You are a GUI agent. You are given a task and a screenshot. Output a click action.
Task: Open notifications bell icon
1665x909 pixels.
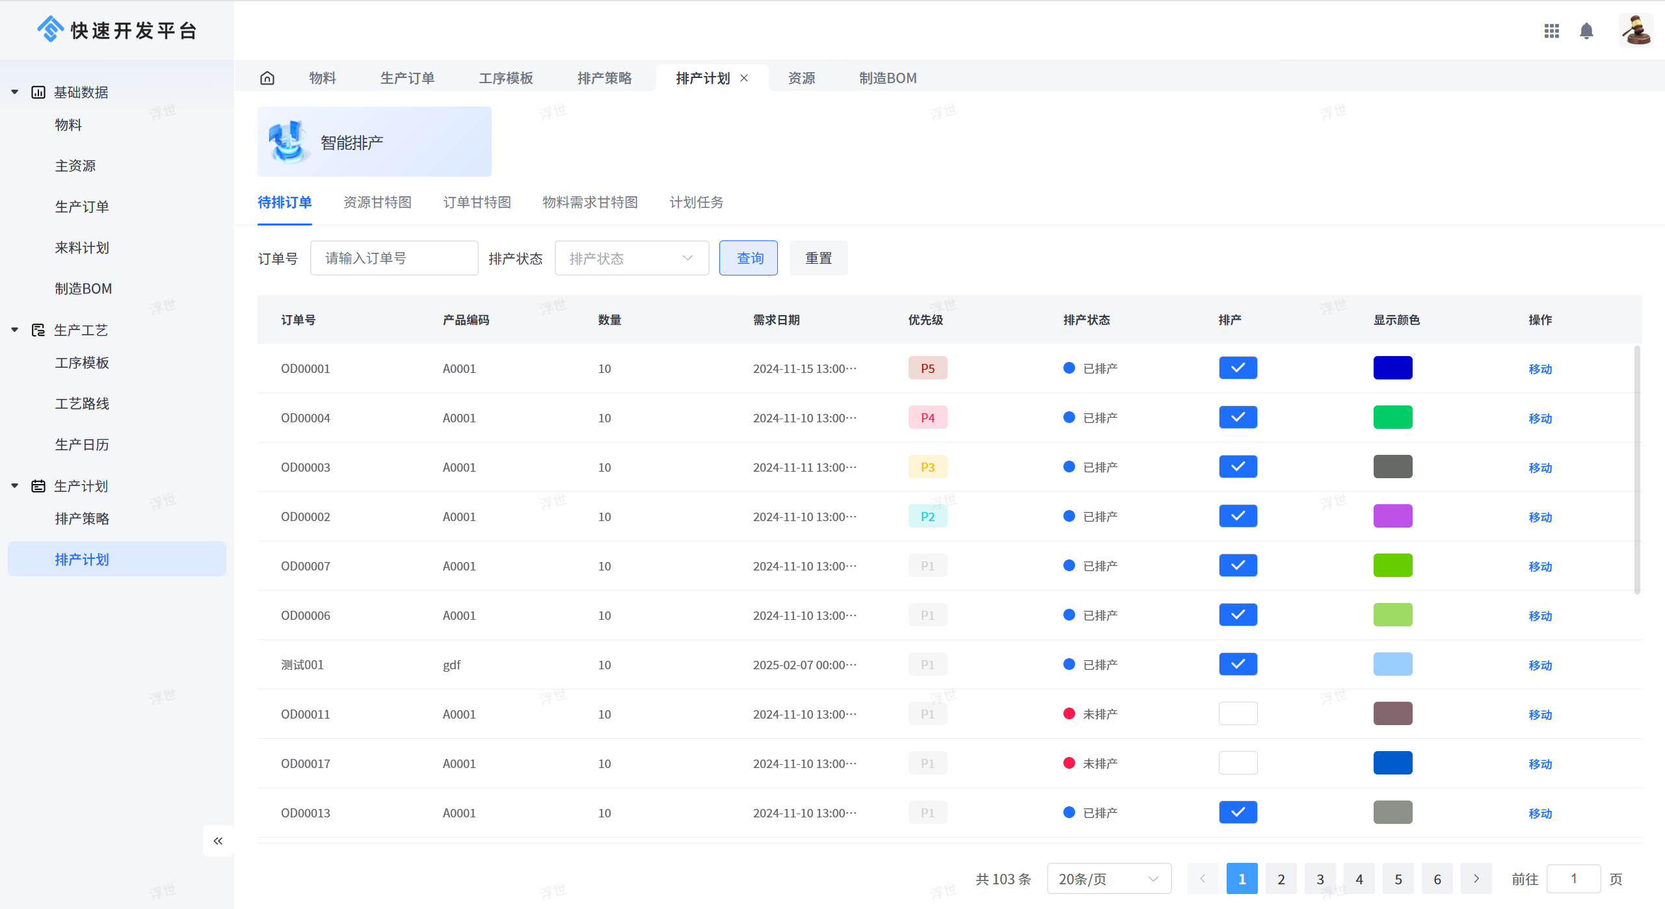(1586, 31)
